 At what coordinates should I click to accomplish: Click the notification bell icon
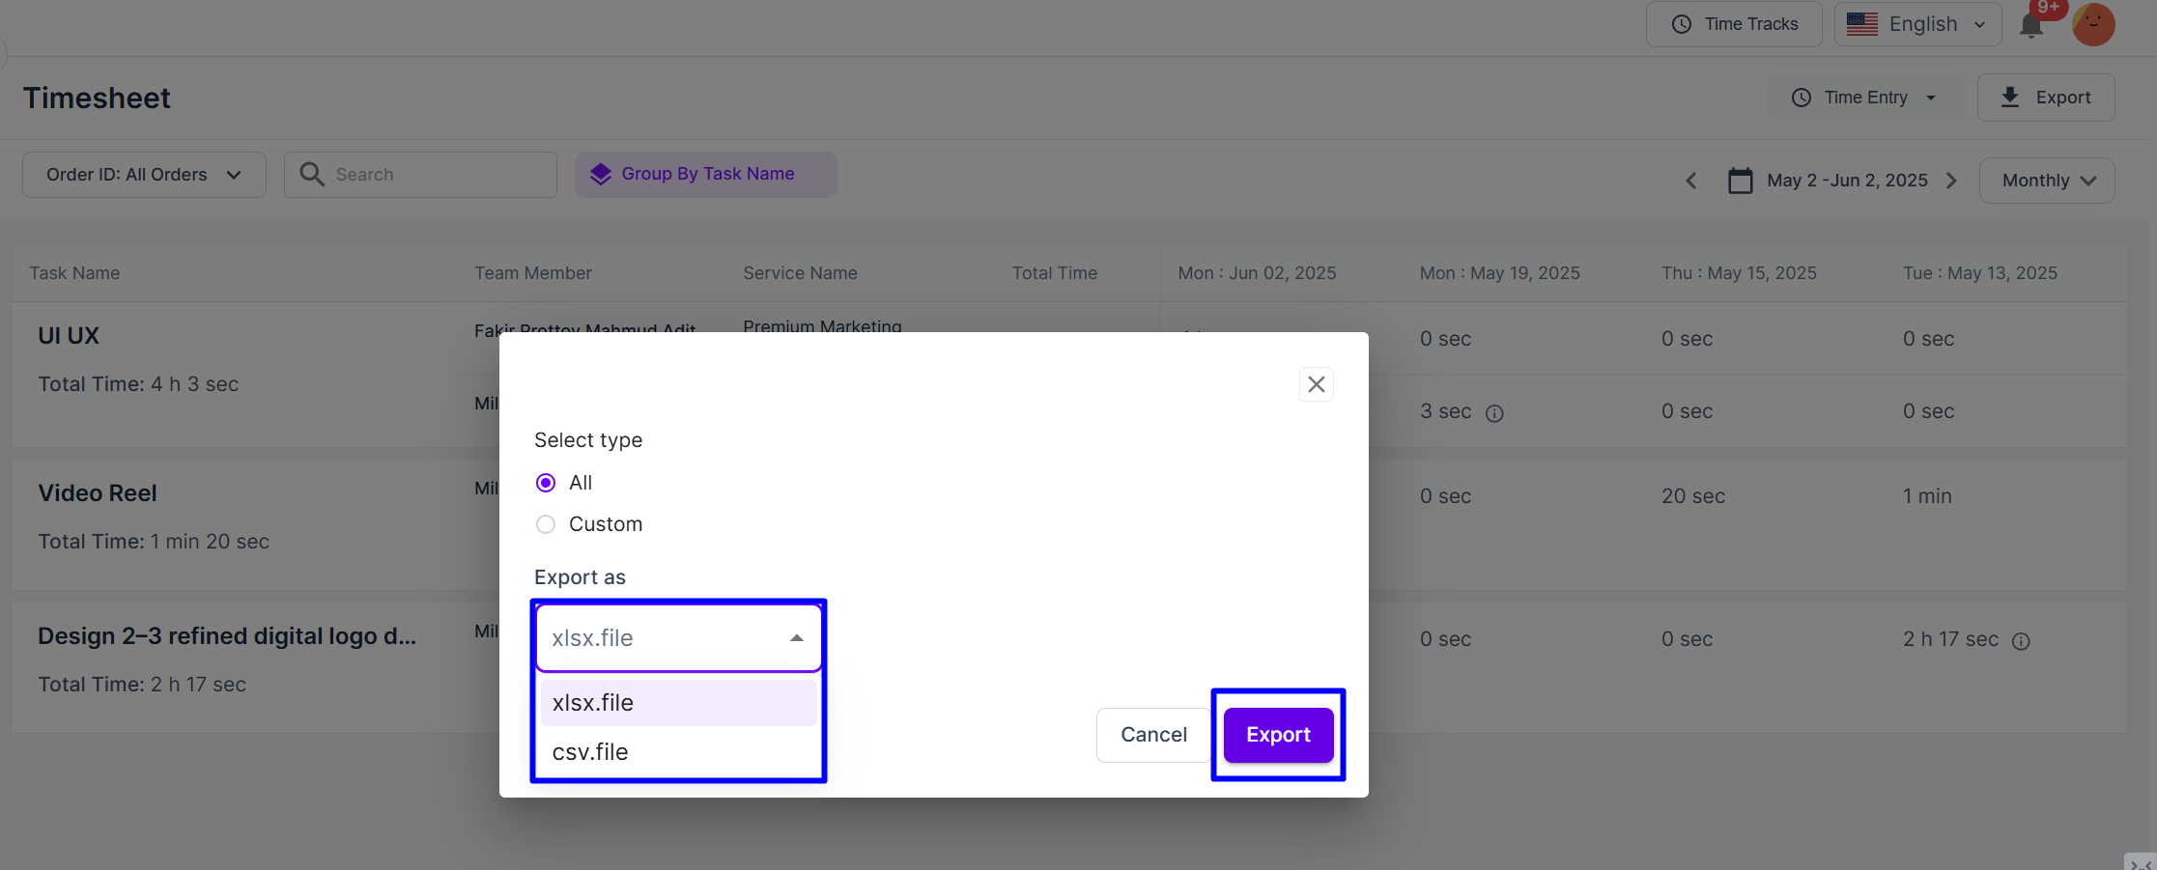click(x=2031, y=25)
